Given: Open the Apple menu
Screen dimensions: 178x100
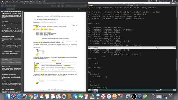Looking at the screenshot, I should click(x=3, y=1).
